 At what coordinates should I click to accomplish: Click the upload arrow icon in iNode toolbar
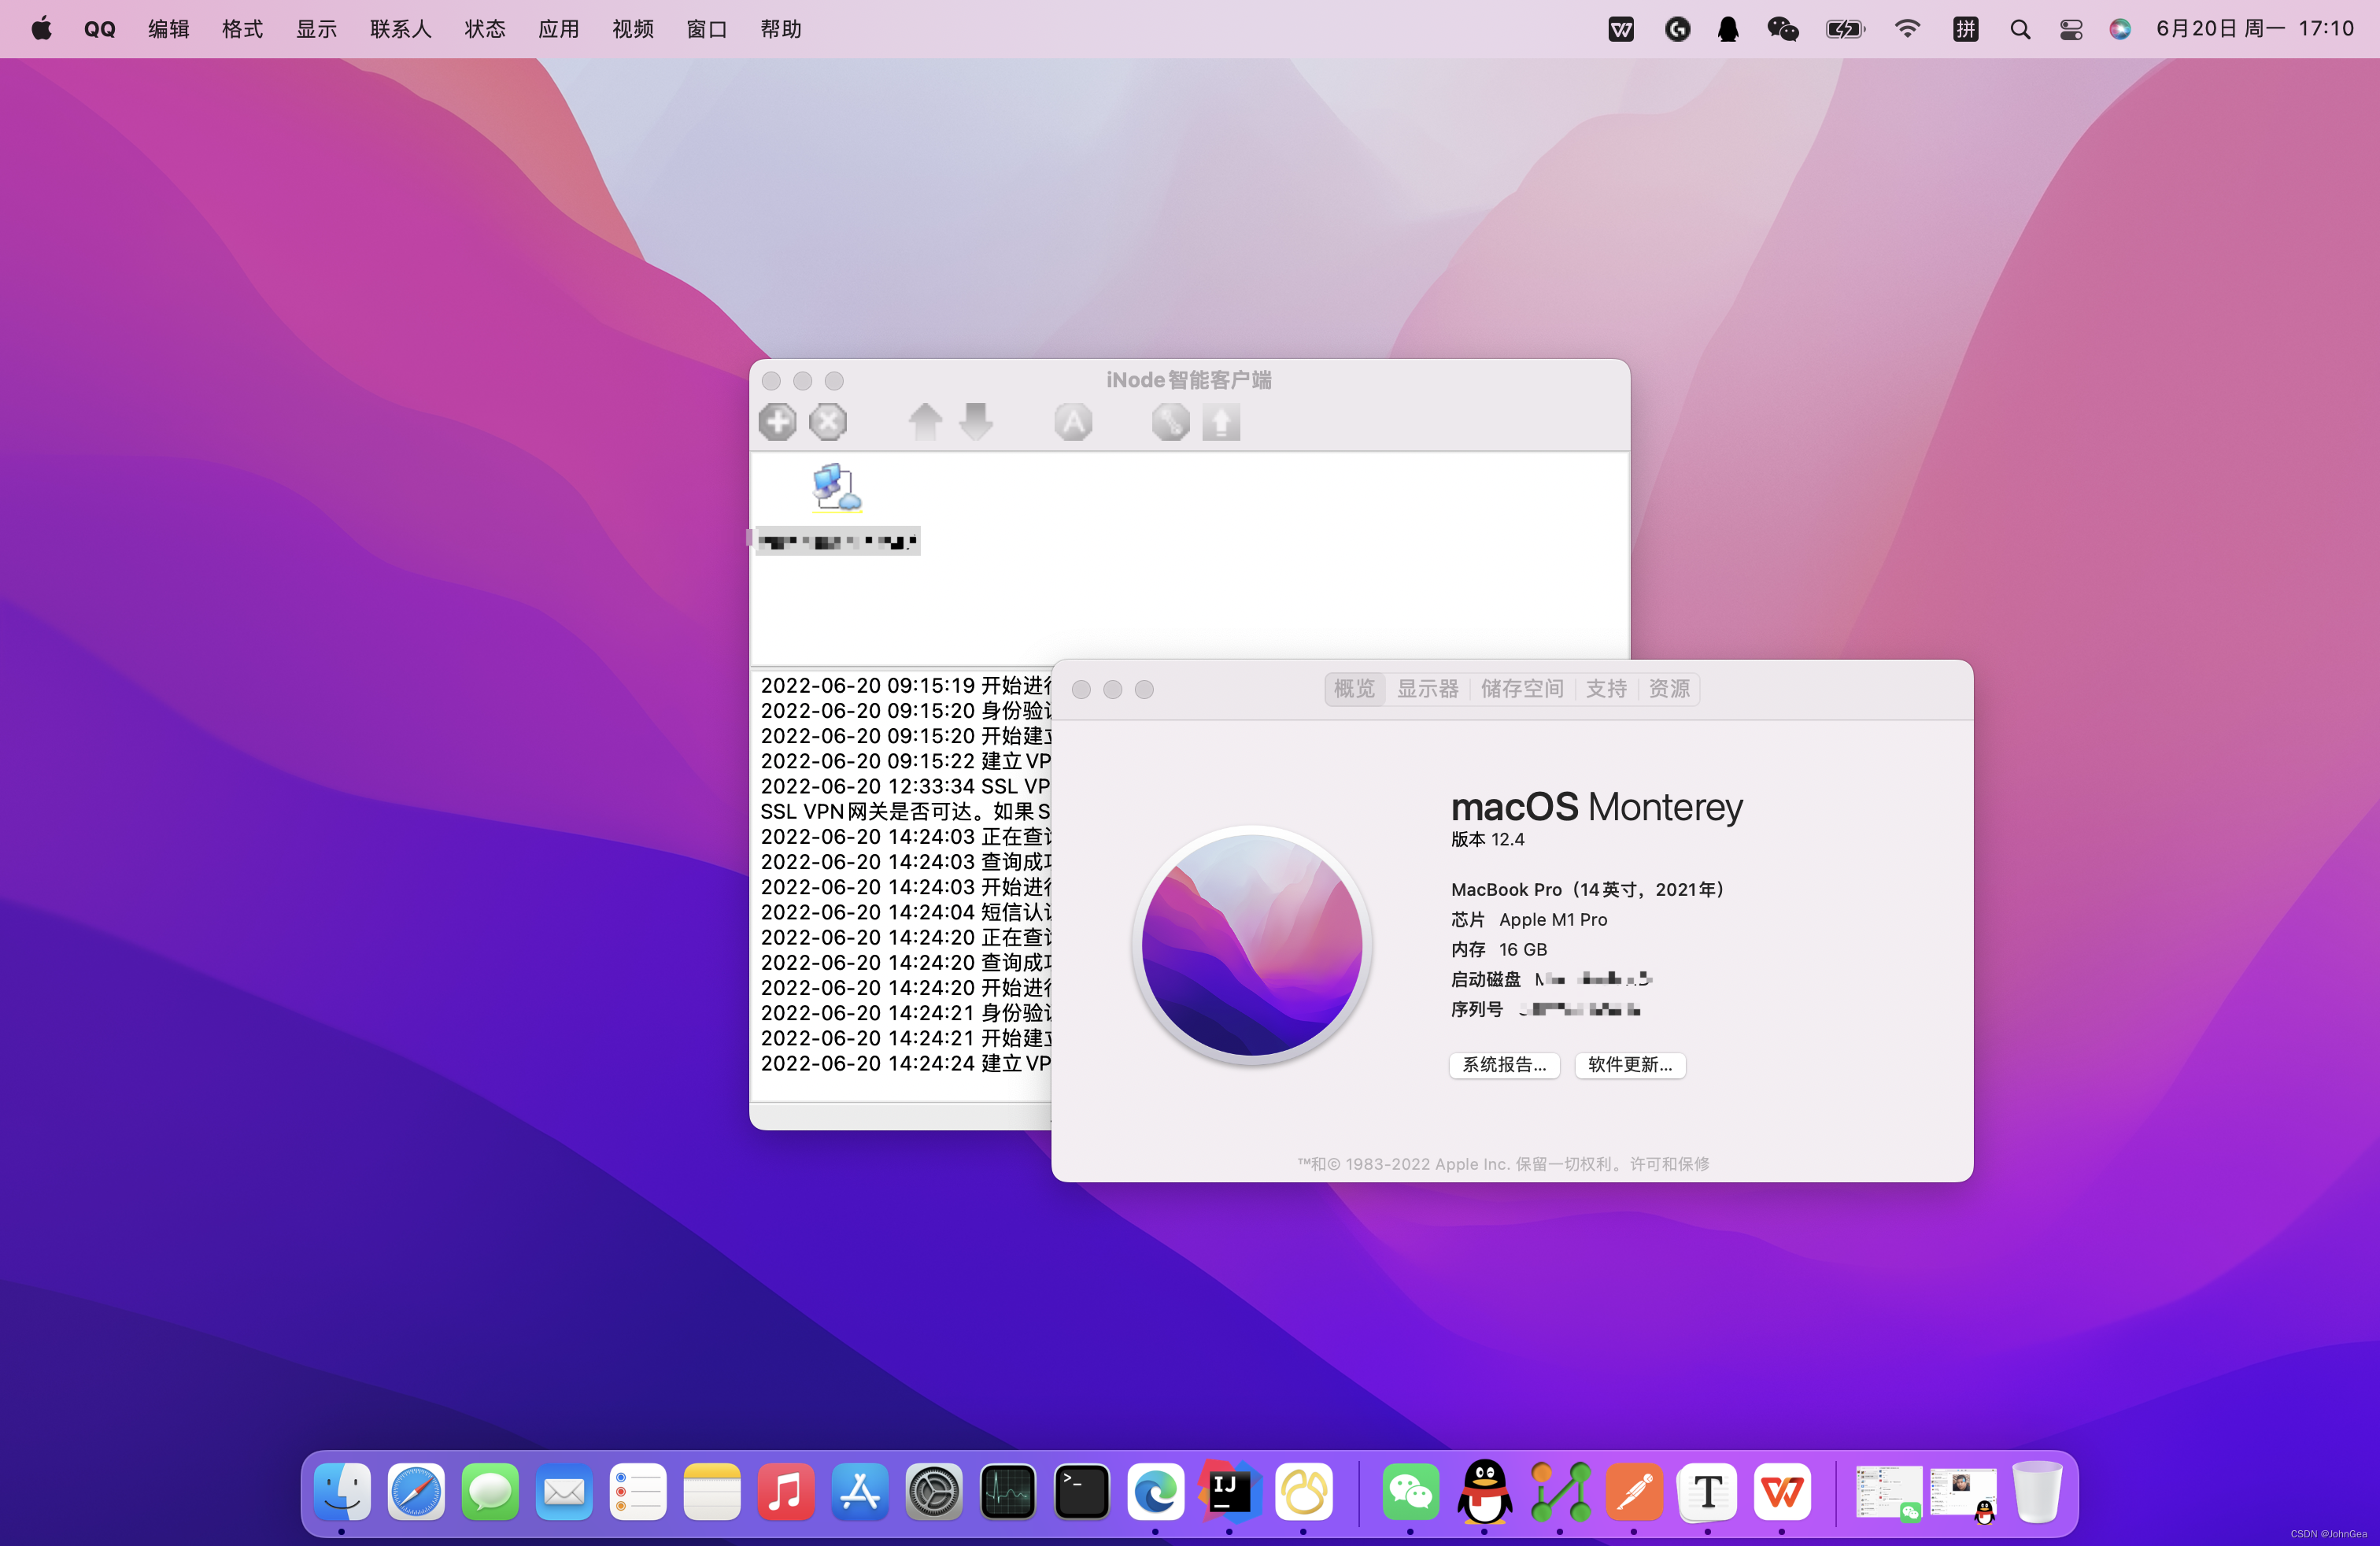tap(1221, 422)
